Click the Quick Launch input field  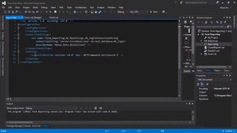[x=200, y=3]
